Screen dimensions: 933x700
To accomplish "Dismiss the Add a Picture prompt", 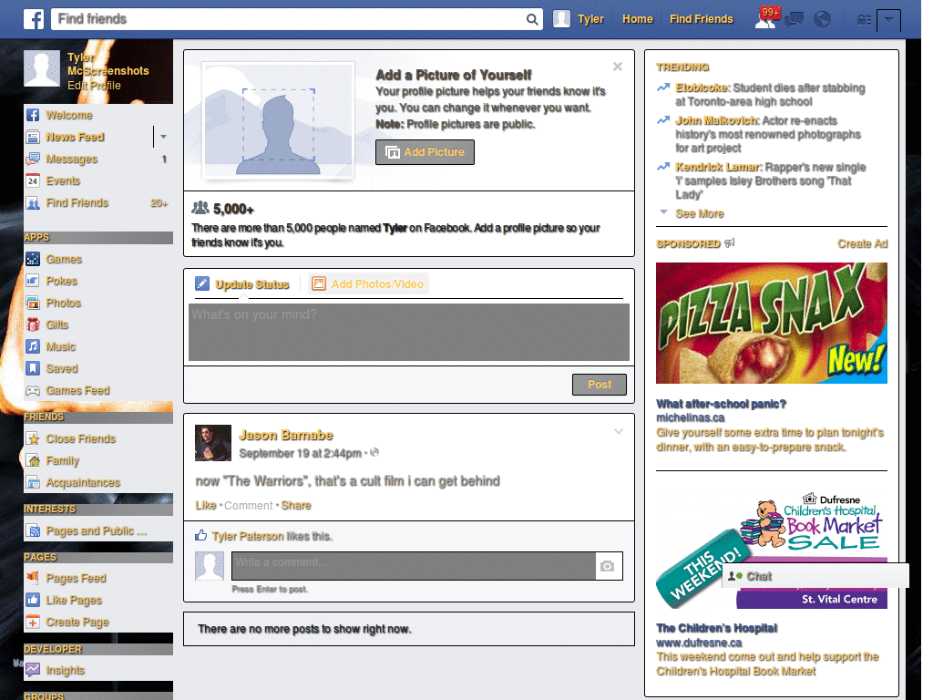I will pyautogui.click(x=618, y=66).
